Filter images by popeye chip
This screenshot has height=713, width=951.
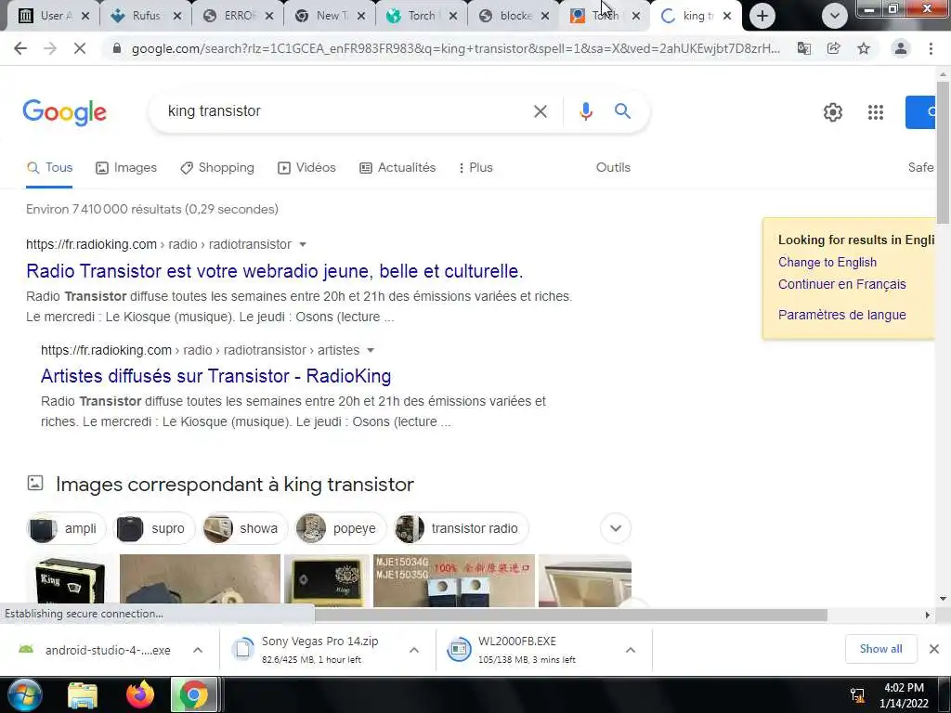coord(340,528)
